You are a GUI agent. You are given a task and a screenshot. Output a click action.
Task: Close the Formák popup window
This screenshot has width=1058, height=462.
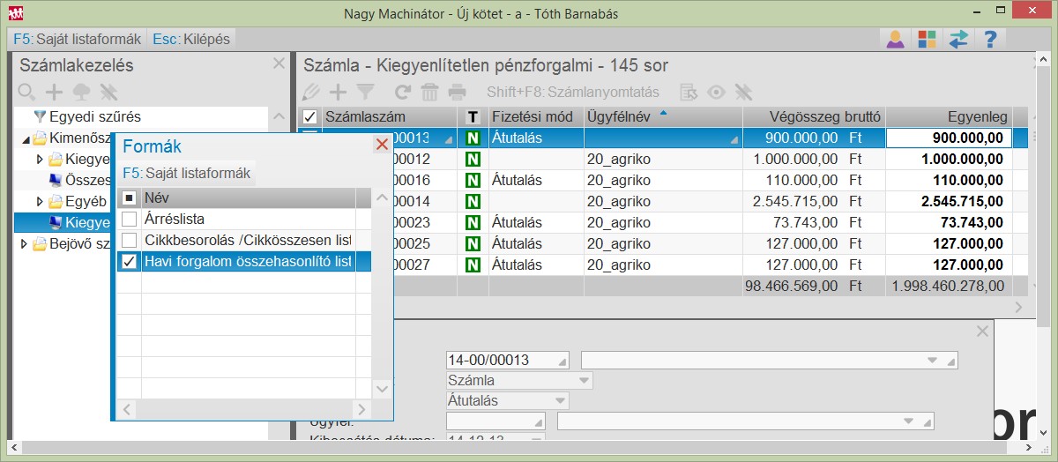tap(382, 145)
